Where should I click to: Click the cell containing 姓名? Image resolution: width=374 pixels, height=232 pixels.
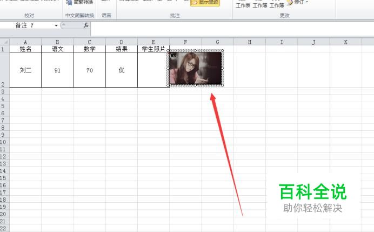[25, 49]
